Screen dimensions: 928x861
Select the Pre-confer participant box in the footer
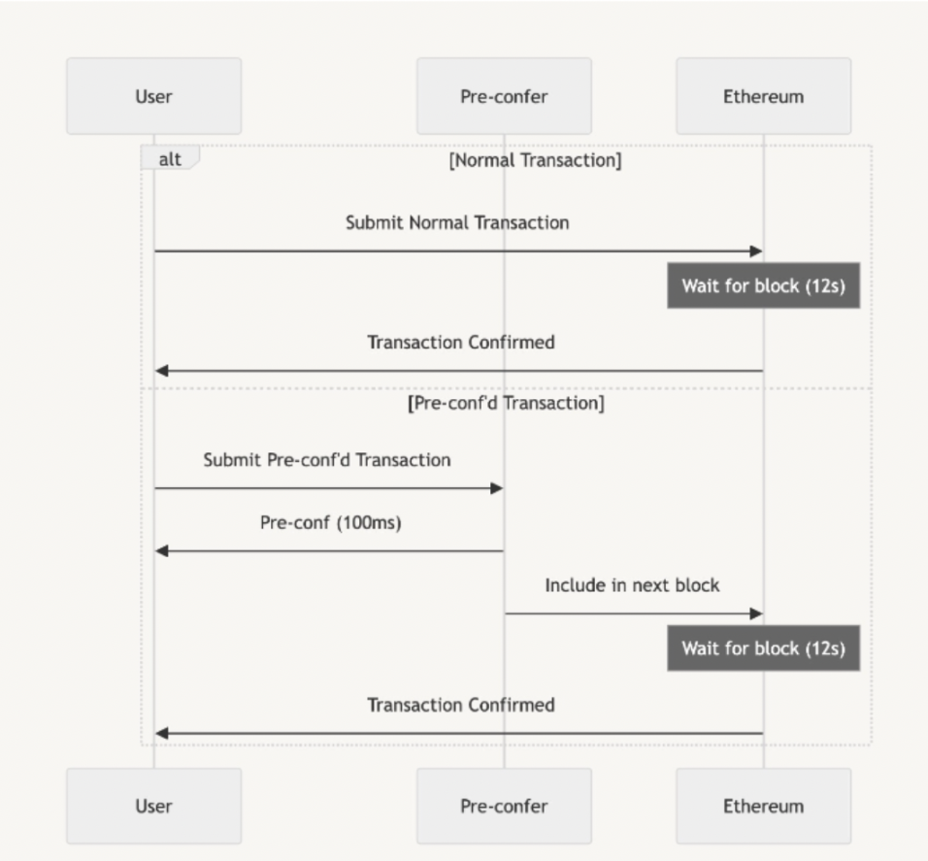(x=504, y=806)
